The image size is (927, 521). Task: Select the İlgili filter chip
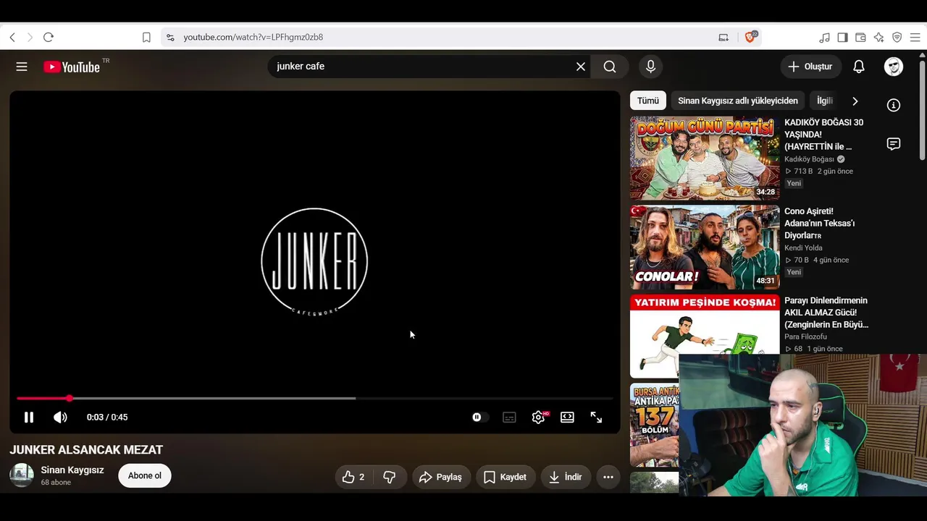pos(825,101)
